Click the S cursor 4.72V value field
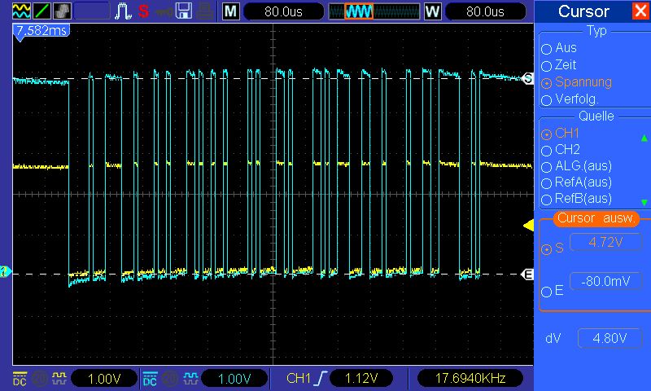The width and height of the screenshot is (651, 391). pos(602,242)
